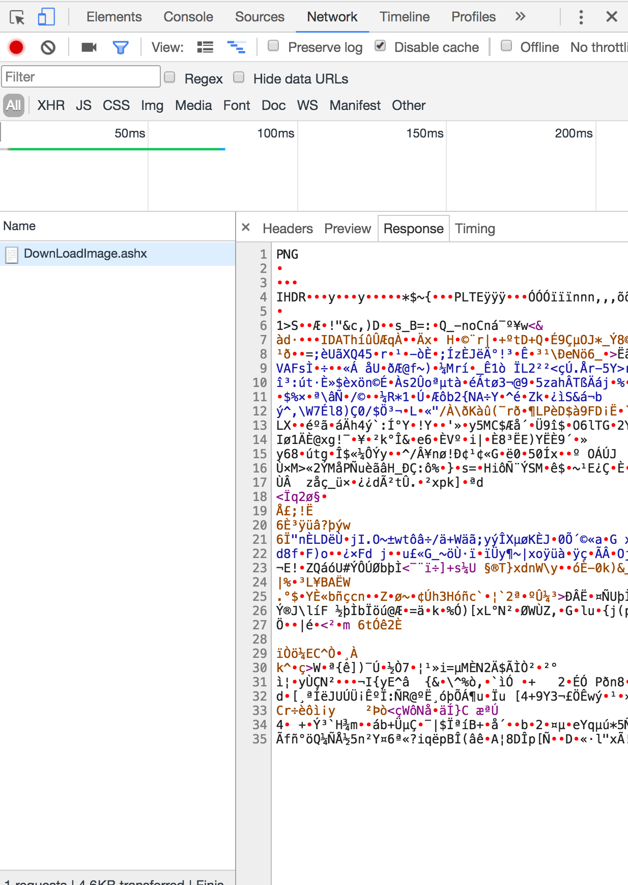The height and width of the screenshot is (885, 628).
Task: Enable Preserve log checkbox
Action: [x=273, y=46]
